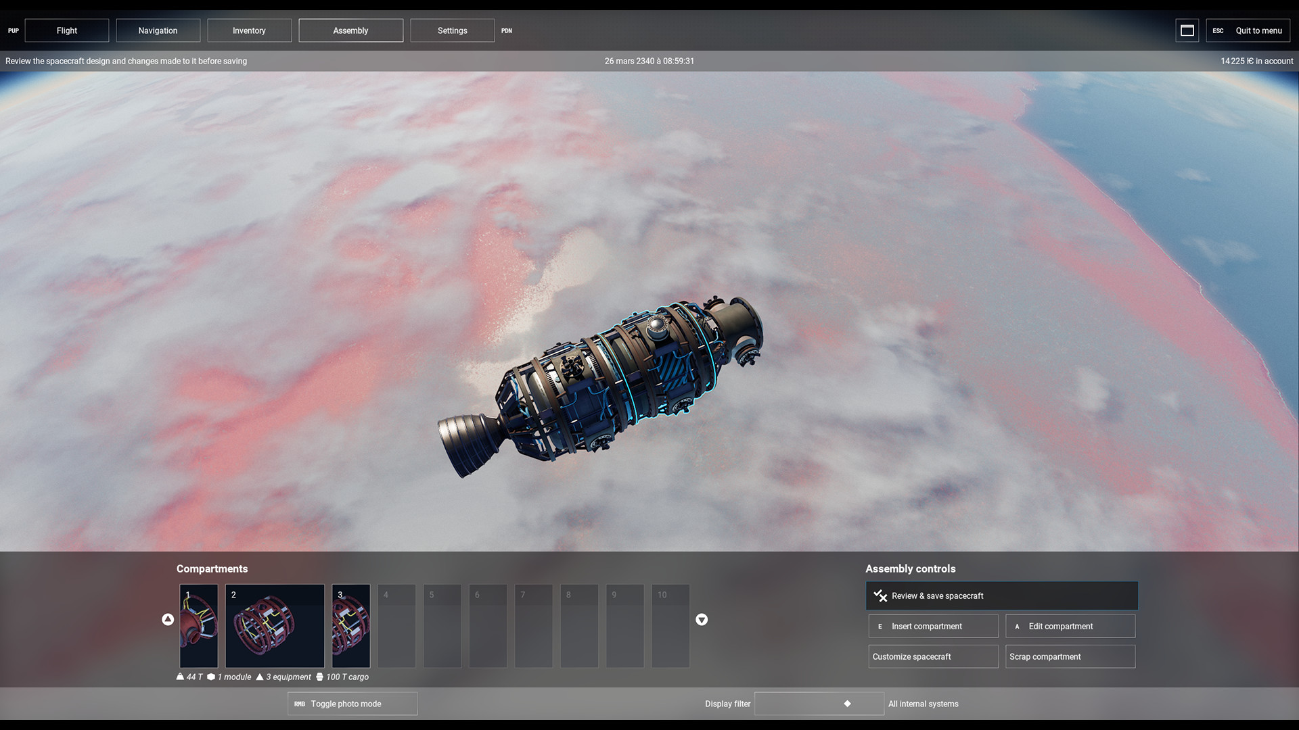The width and height of the screenshot is (1299, 730).
Task: Open the Inventory tab
Action: [x=249, y=30]
